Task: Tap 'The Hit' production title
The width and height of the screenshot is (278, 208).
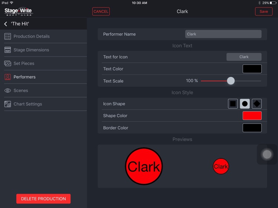Action: pos(20,24)
